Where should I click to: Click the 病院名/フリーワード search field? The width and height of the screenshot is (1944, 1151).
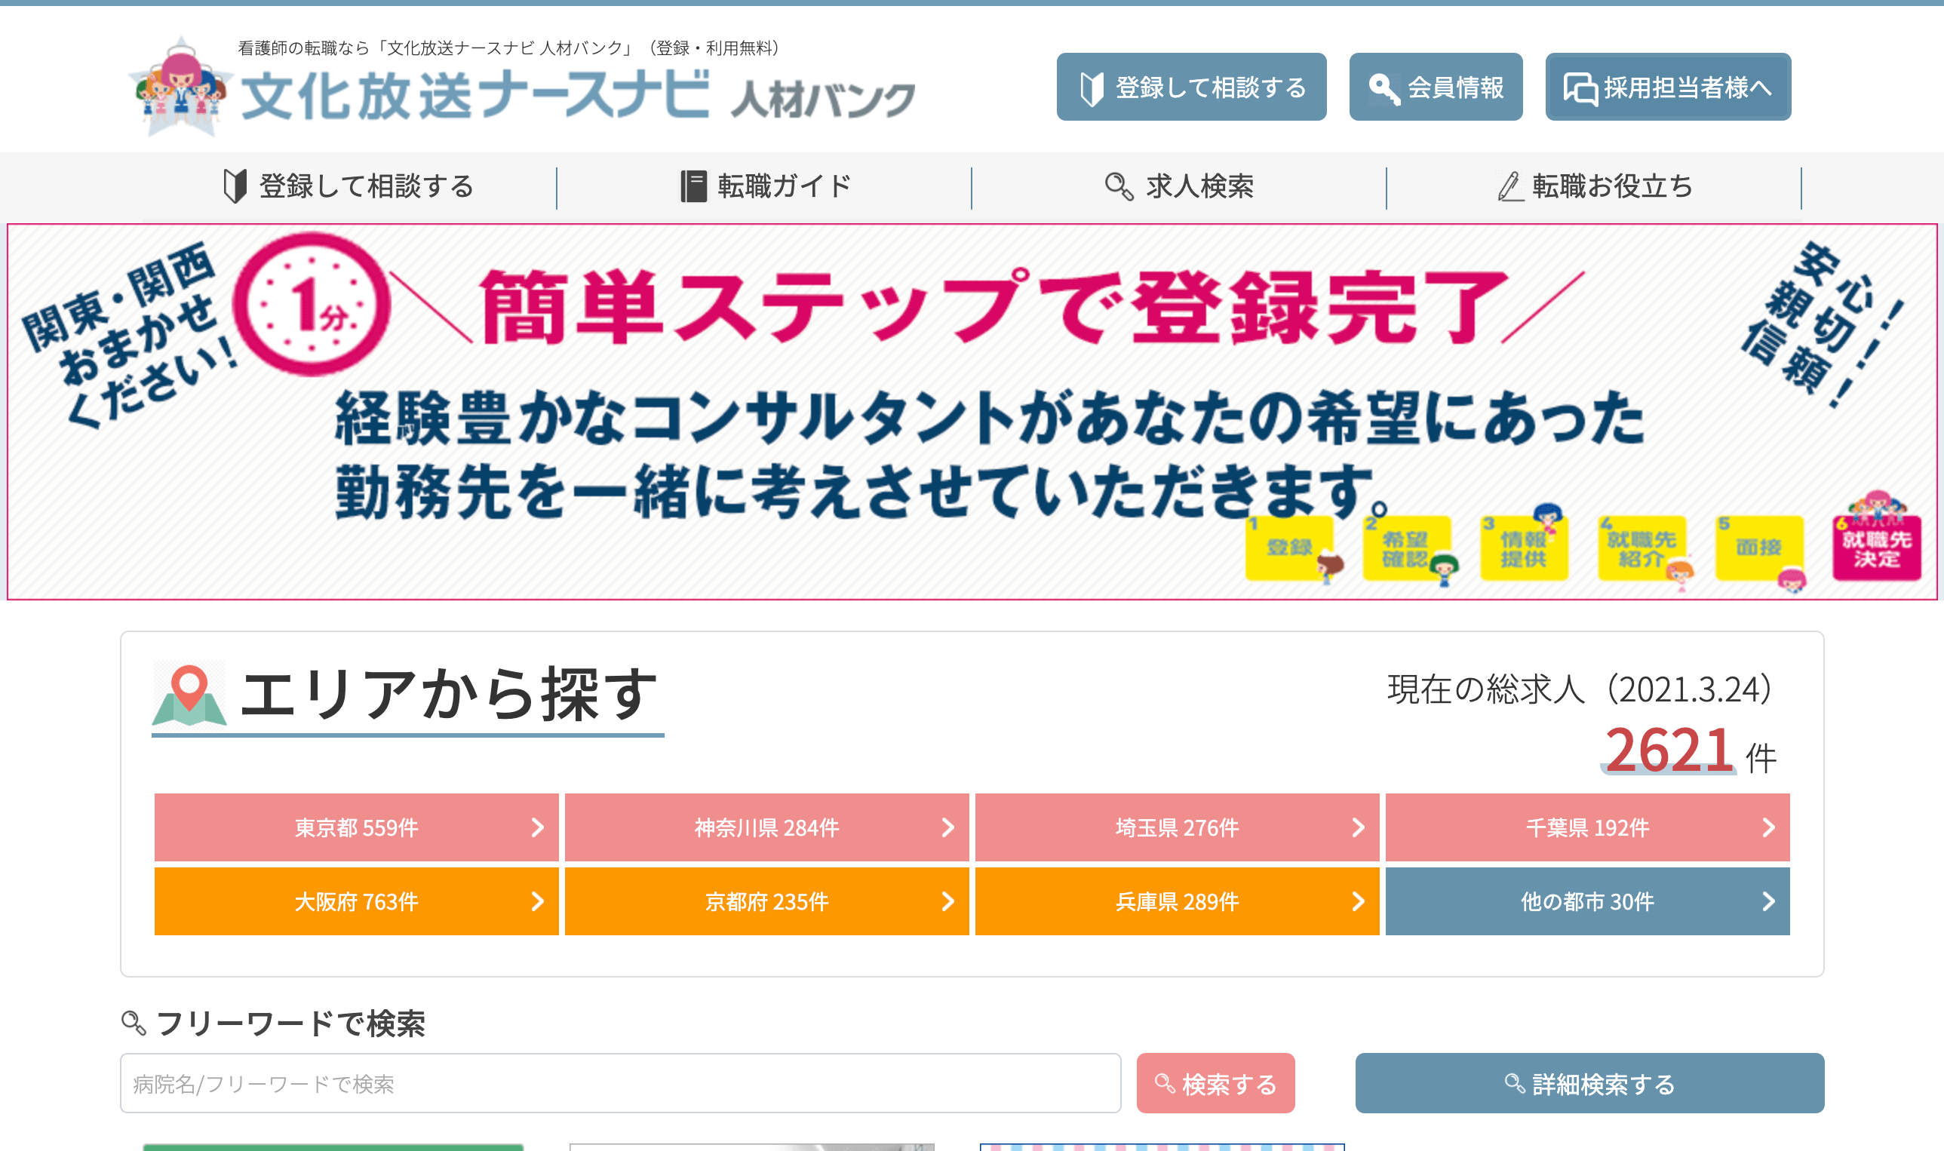coord(619,1083)
